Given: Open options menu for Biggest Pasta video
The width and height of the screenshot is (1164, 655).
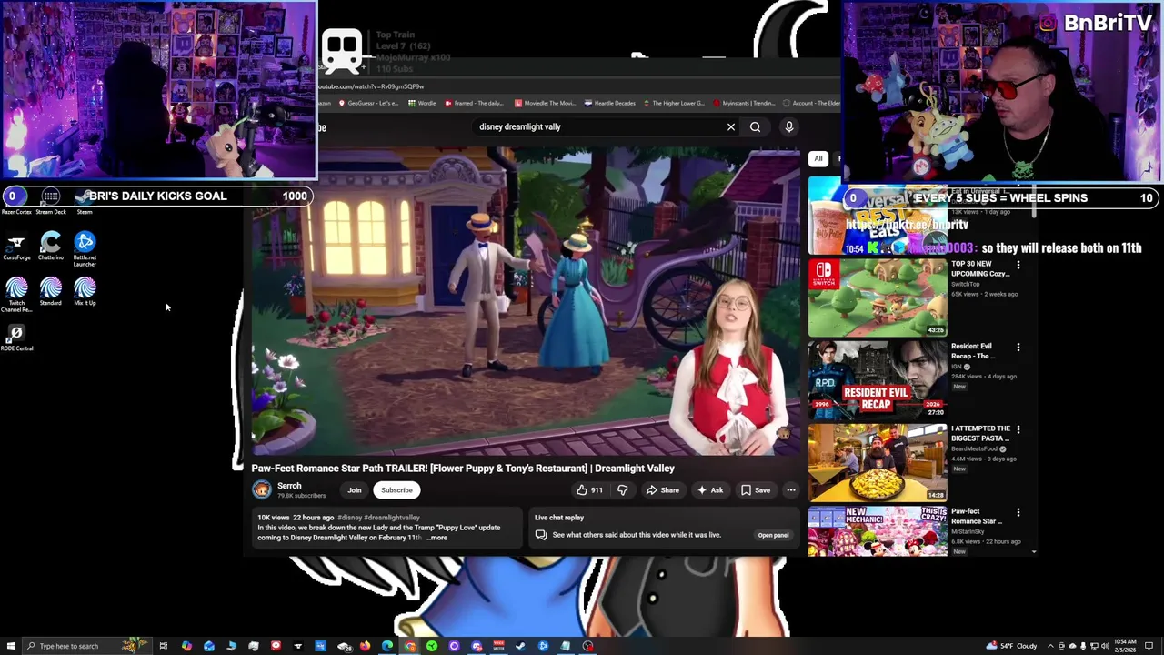Looking at the screenshot, I should tap(1018, 429).
